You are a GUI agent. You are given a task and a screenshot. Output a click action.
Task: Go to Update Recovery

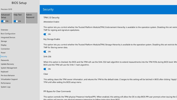(7, 64)
